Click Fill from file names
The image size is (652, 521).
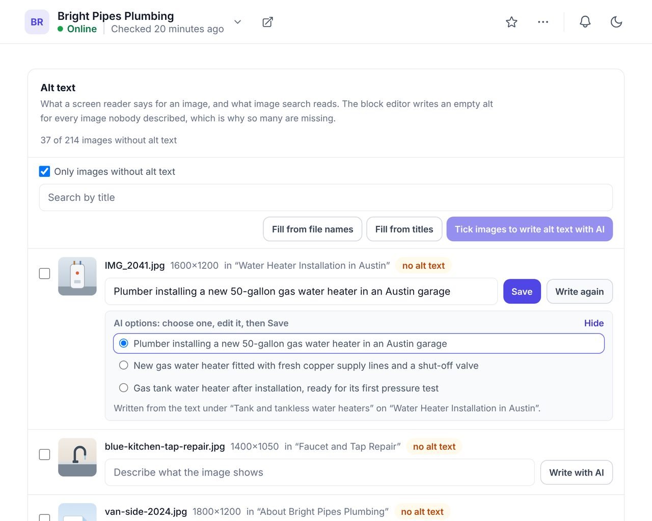[312, 229]
